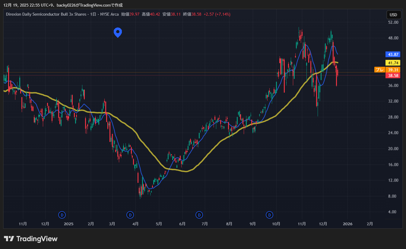406x249 pixels.
Task: Click the +2.57 (+7.14%) change value
Action: coord(217,14)
